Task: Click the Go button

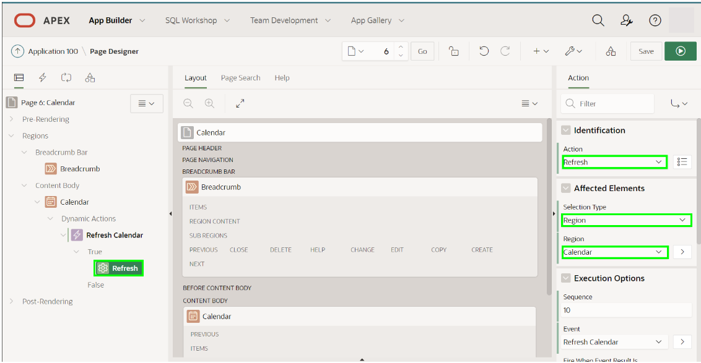Action: [x=422, y=51]
